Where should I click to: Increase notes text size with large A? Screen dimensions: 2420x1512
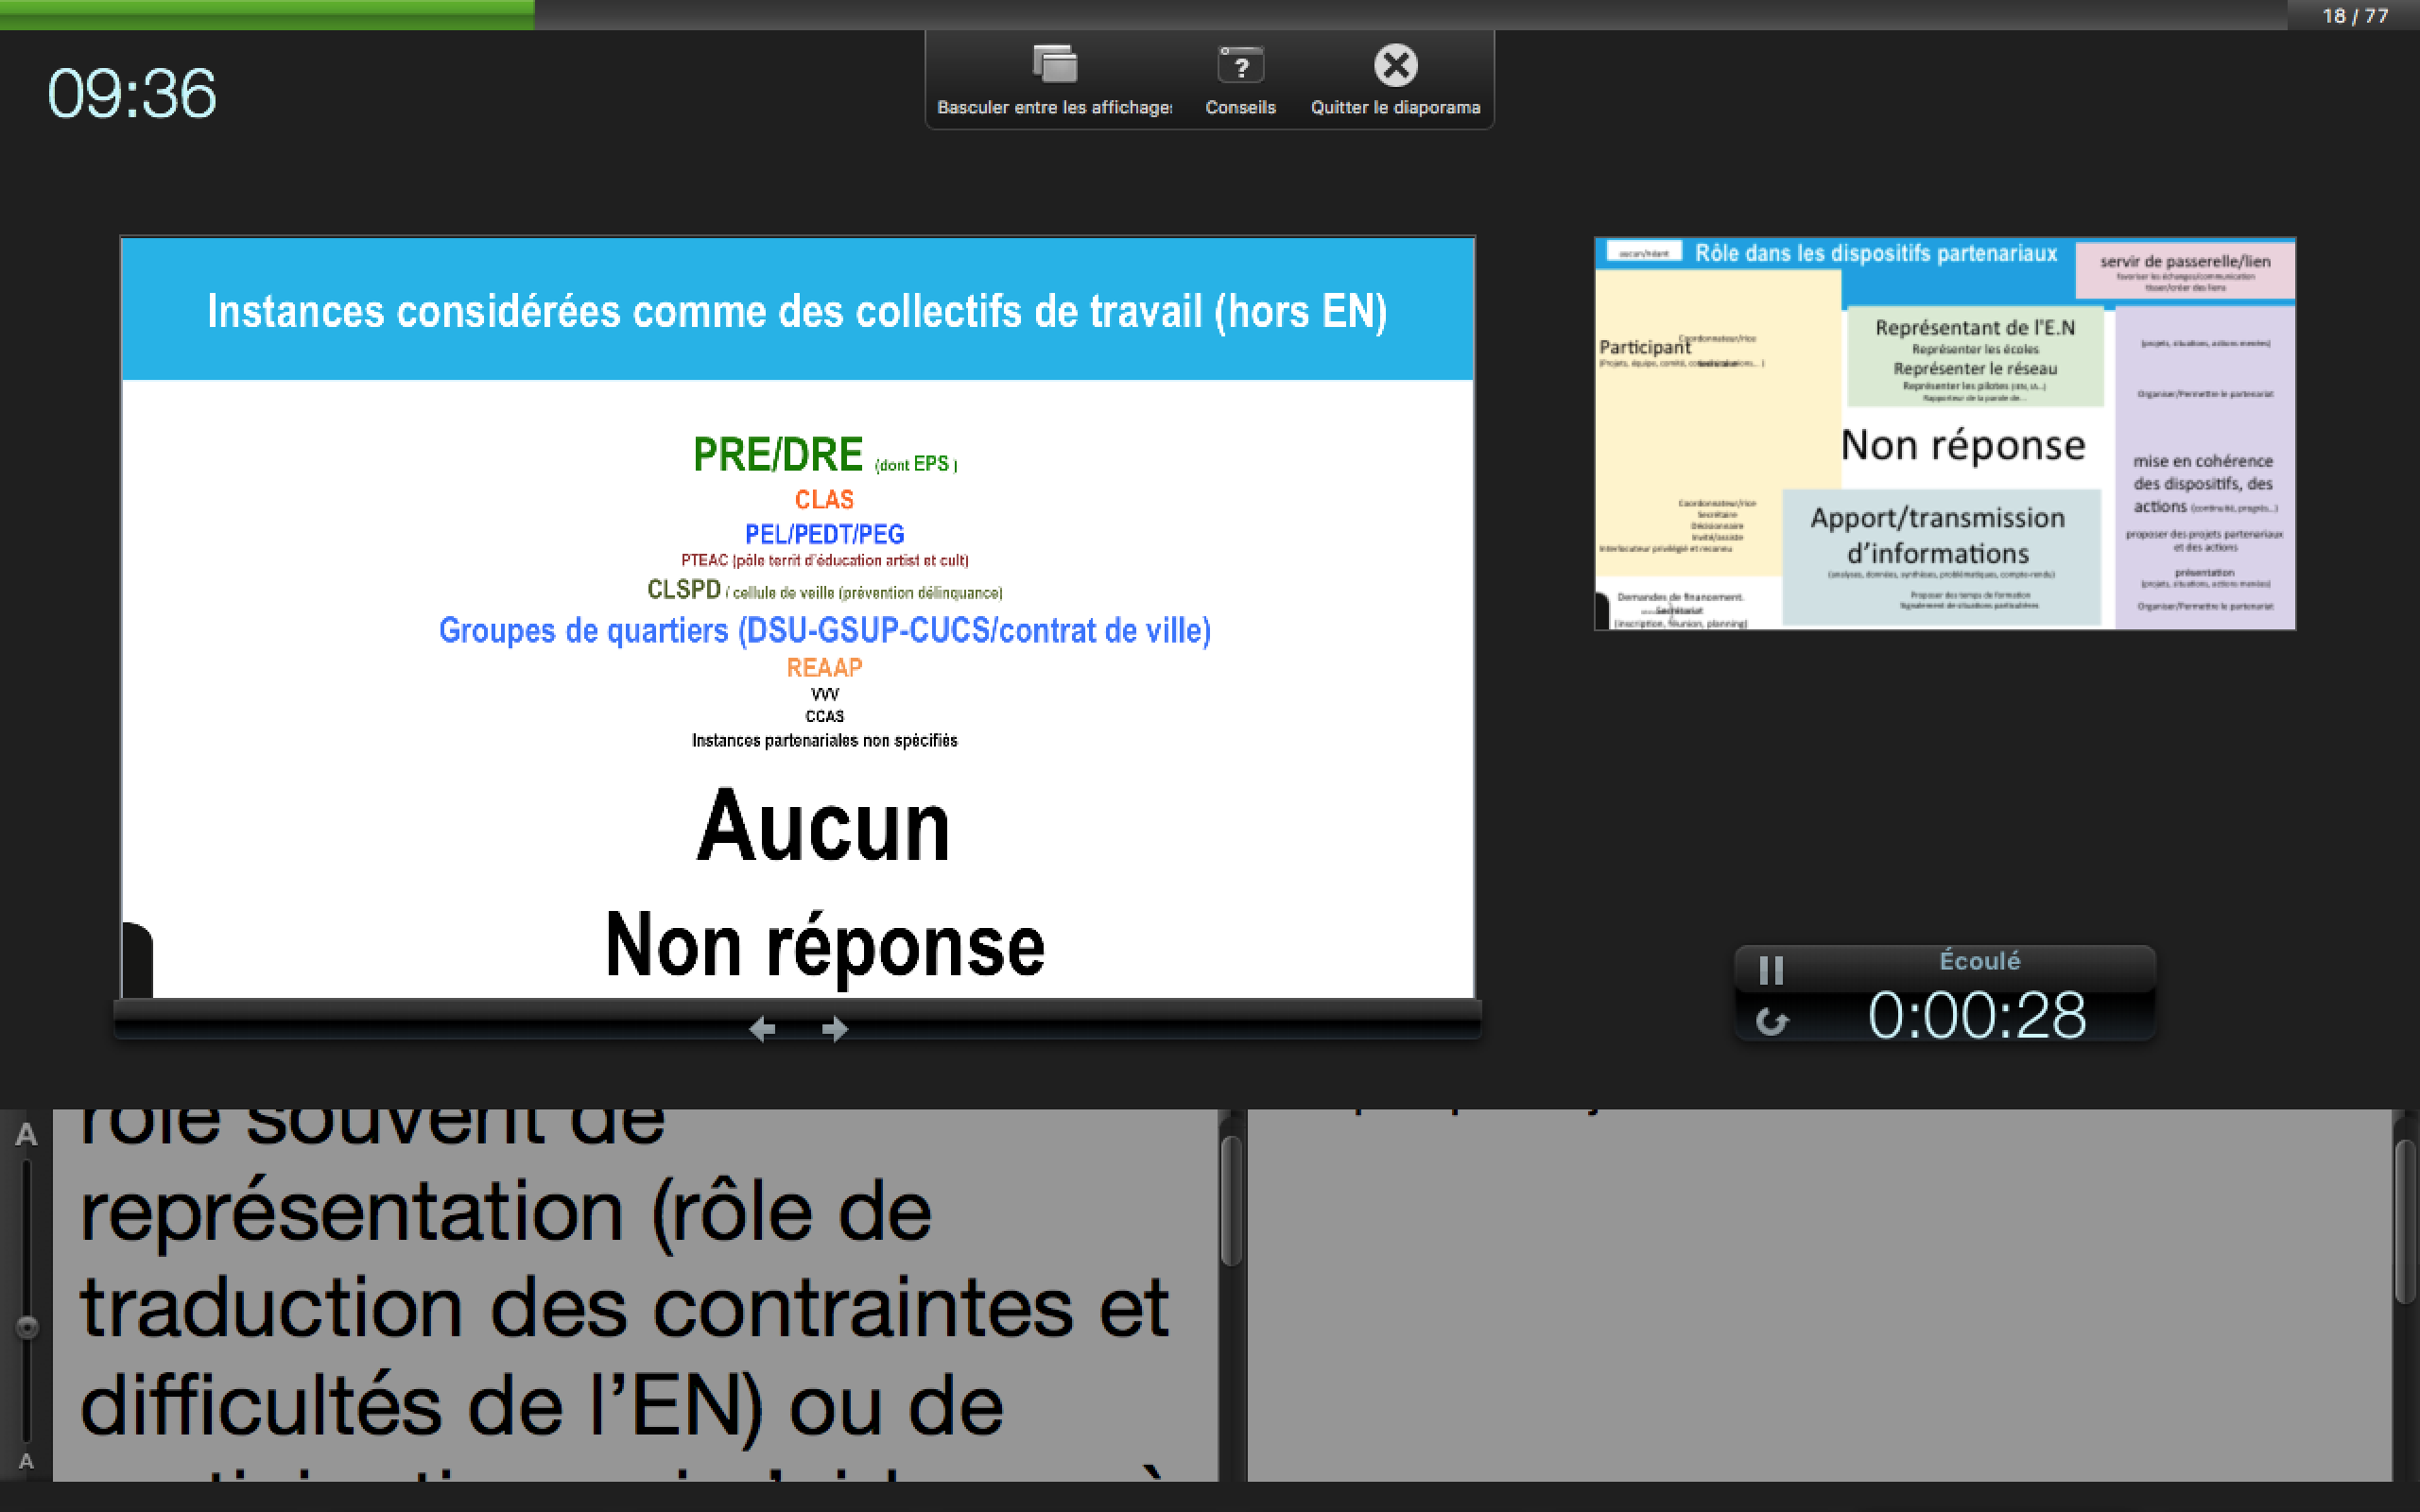click(26, 1135)
